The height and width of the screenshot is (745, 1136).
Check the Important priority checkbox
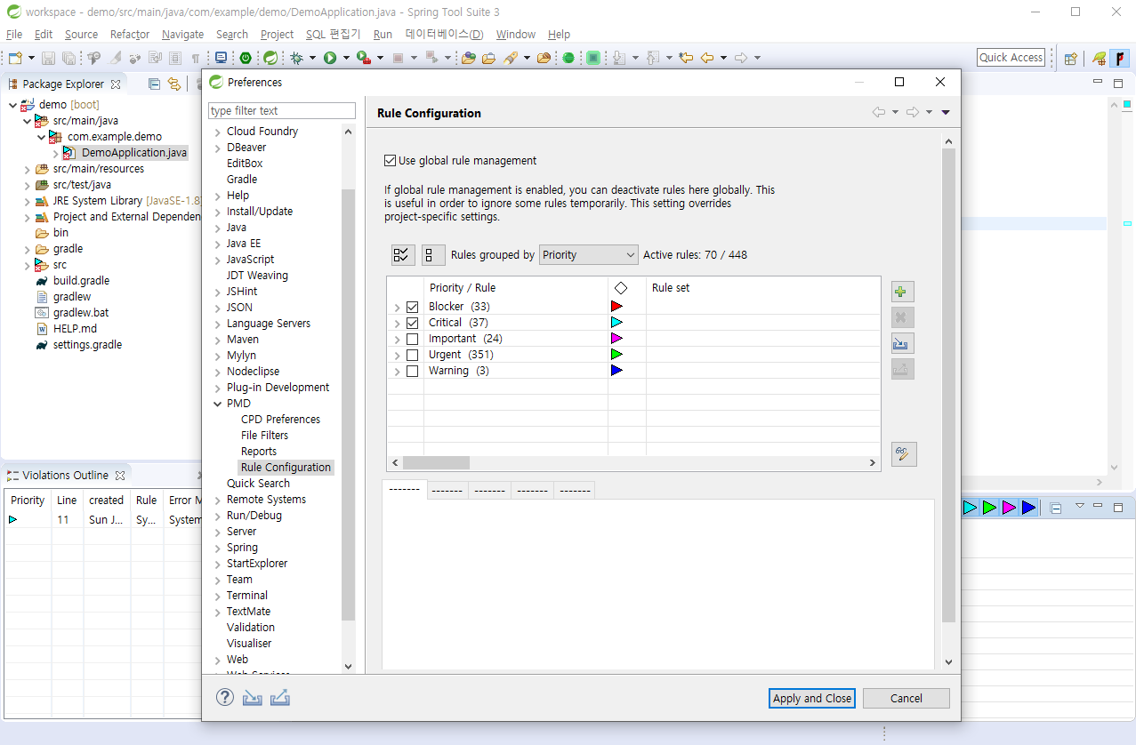pyautogui.click(x=412, y=339)
